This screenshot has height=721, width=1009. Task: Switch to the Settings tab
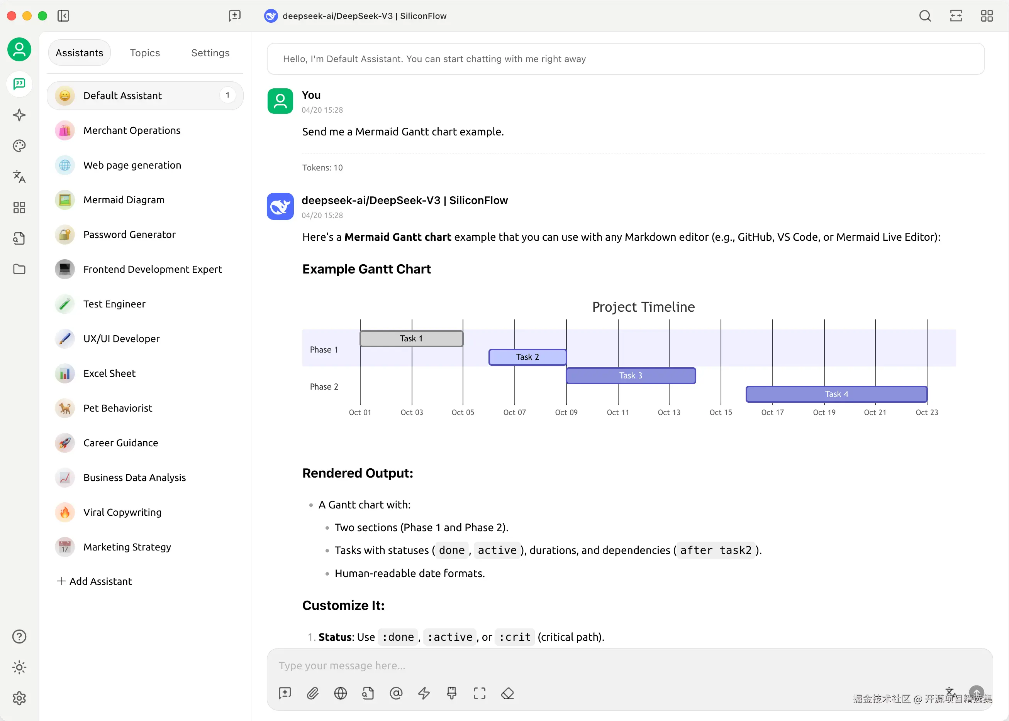pyautogui.click(x=210, y=53)
